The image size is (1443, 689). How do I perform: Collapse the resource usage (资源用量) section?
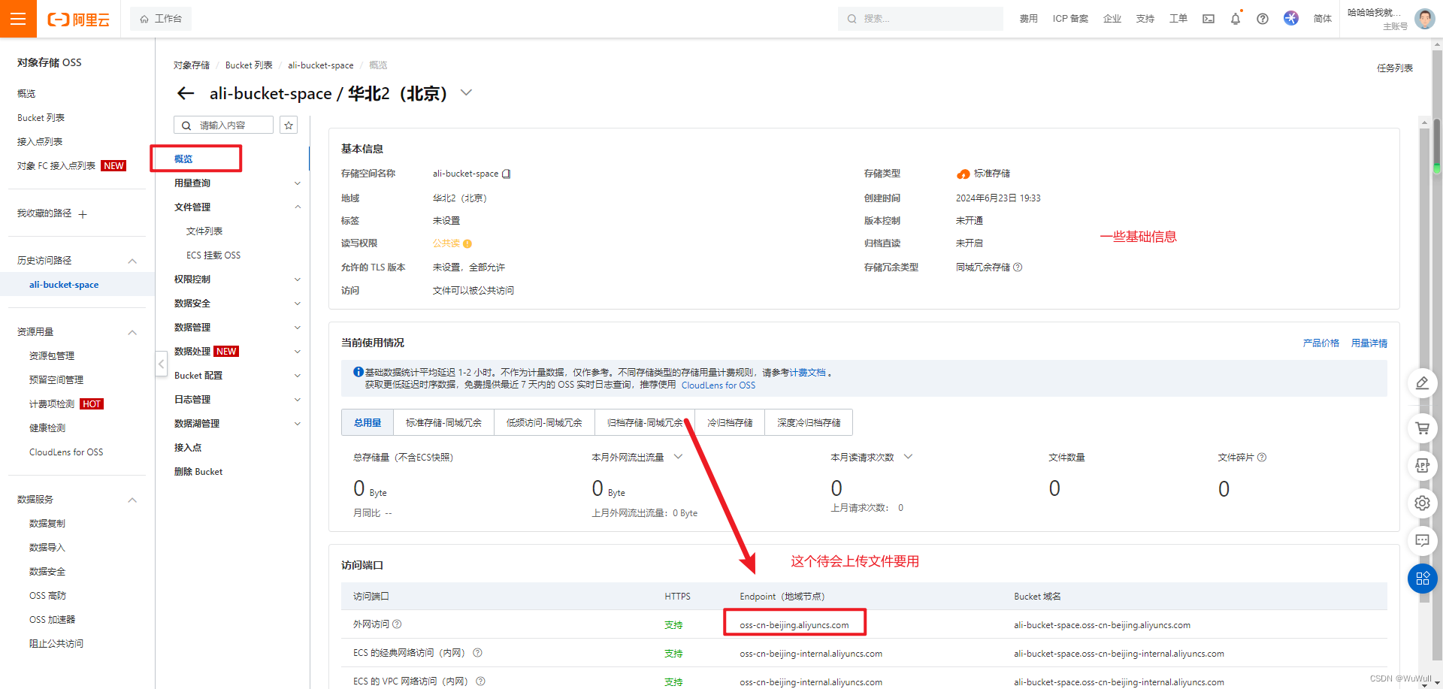click(x=132, y=332)
